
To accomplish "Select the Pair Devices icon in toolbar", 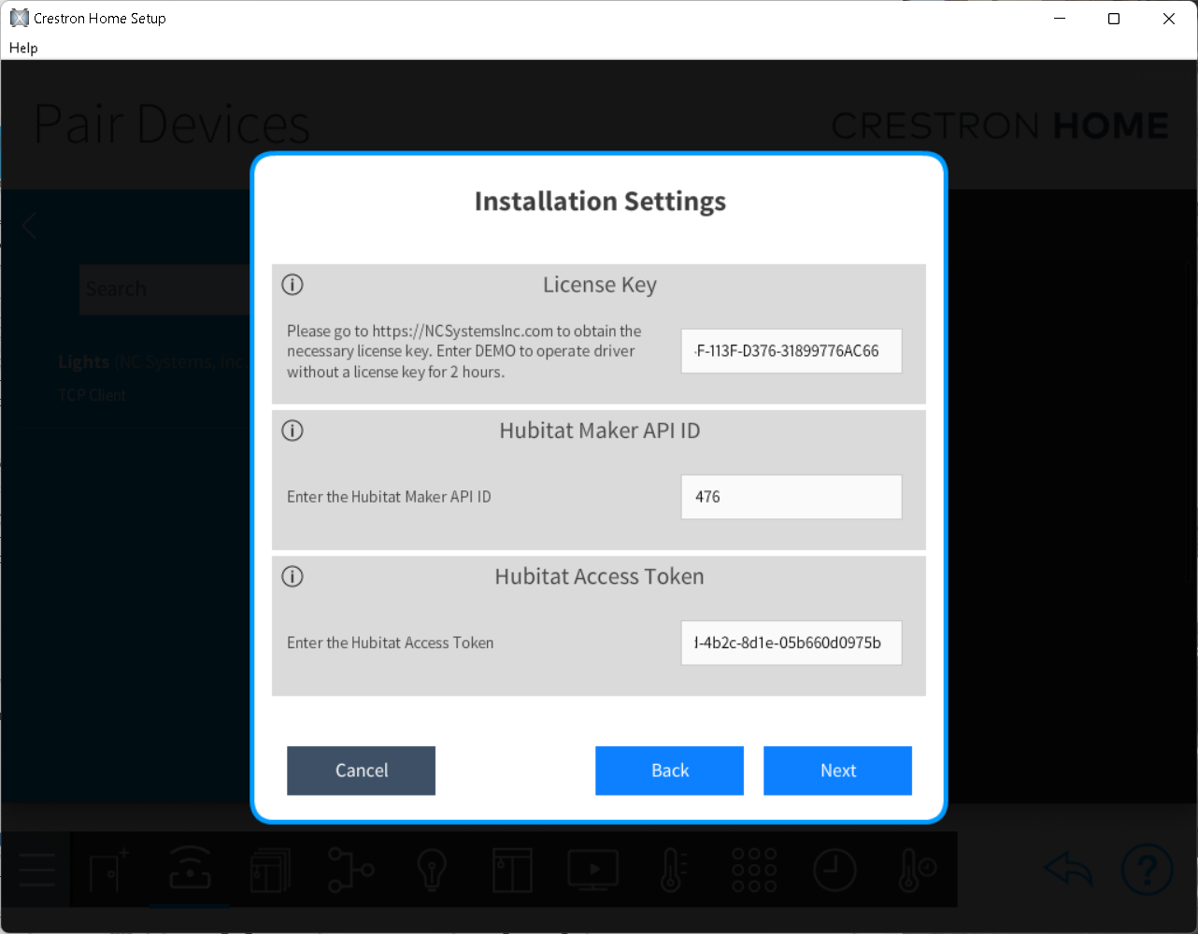I will pyautogui.click(x=190, y=870).
